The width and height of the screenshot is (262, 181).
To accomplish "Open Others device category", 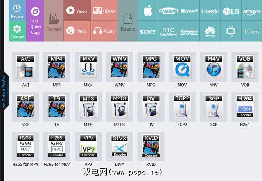I will pyautogui.click(x=252, y=31).
